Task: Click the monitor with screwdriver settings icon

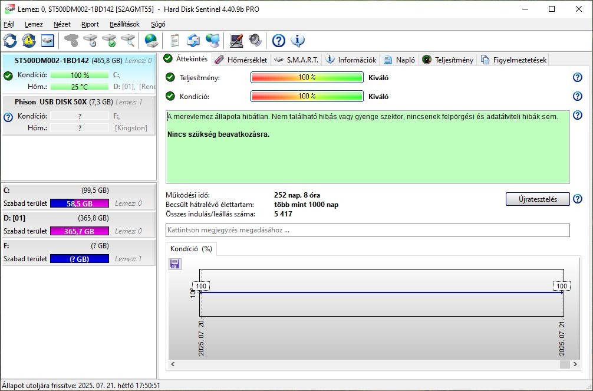Action: pyautogui.click(x=236, y=41)
